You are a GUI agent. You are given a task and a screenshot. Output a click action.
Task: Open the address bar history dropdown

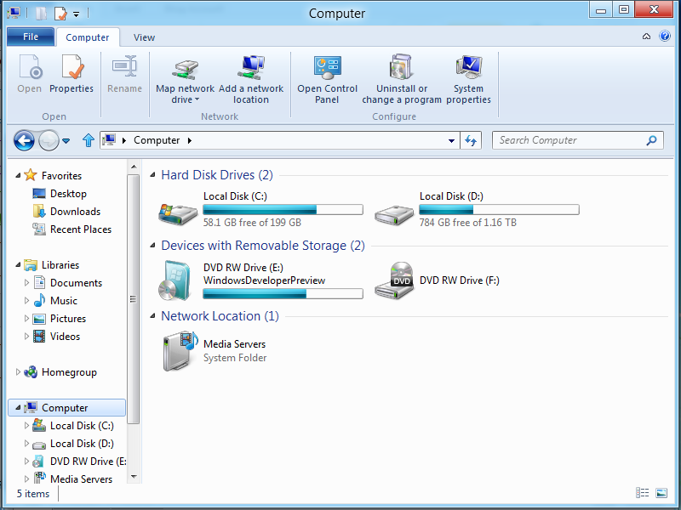tap(451, 140)
